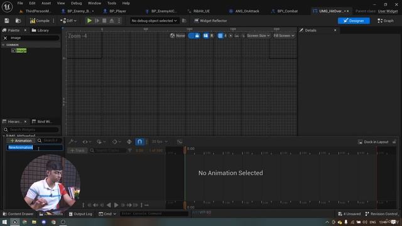Toggle the blue magnet snapping icon
Viewport: 402px width, 226px height.
pos(139,142)
